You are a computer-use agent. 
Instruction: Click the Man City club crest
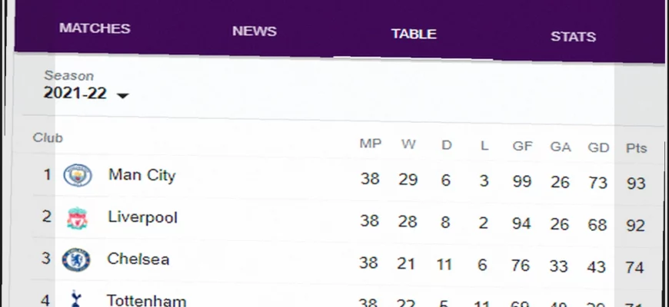[78, 176]
